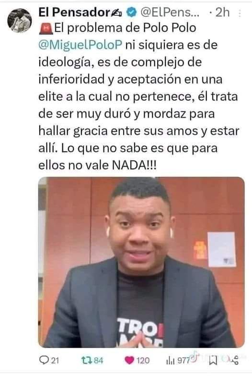Viewport: 252px width, 376px height.
Task: Click the El Pensador display name
Action: (x=74, y=12)
